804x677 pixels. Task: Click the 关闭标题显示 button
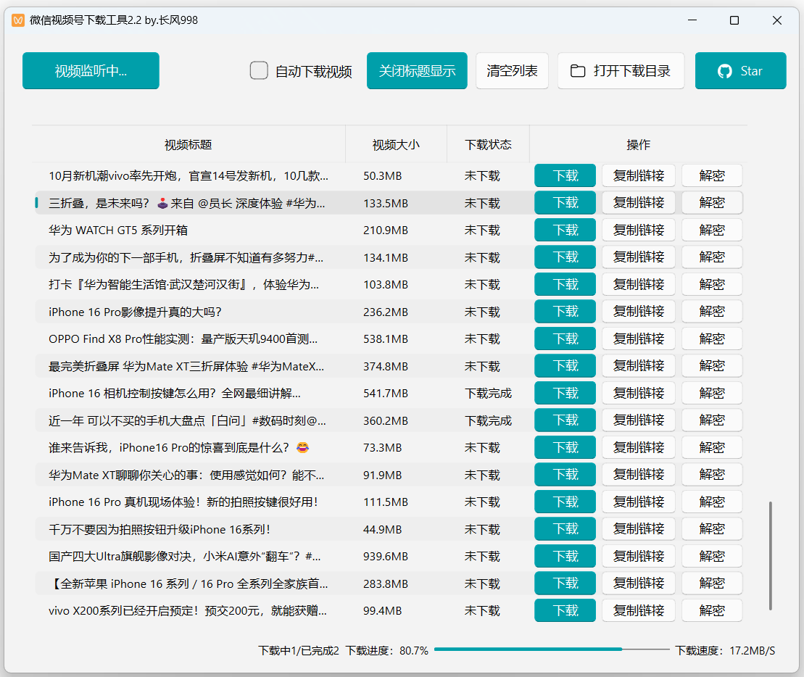[417, 70]
